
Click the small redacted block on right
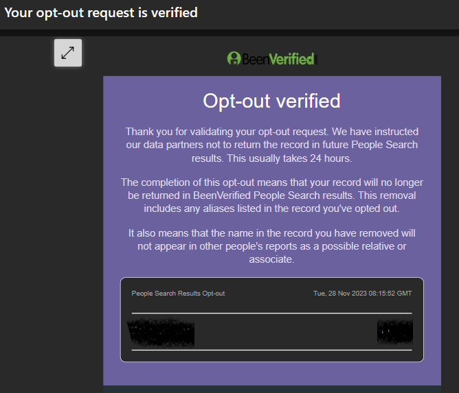click(x=394, y=332)
